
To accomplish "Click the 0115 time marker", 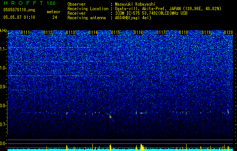I will pos(116,32).
